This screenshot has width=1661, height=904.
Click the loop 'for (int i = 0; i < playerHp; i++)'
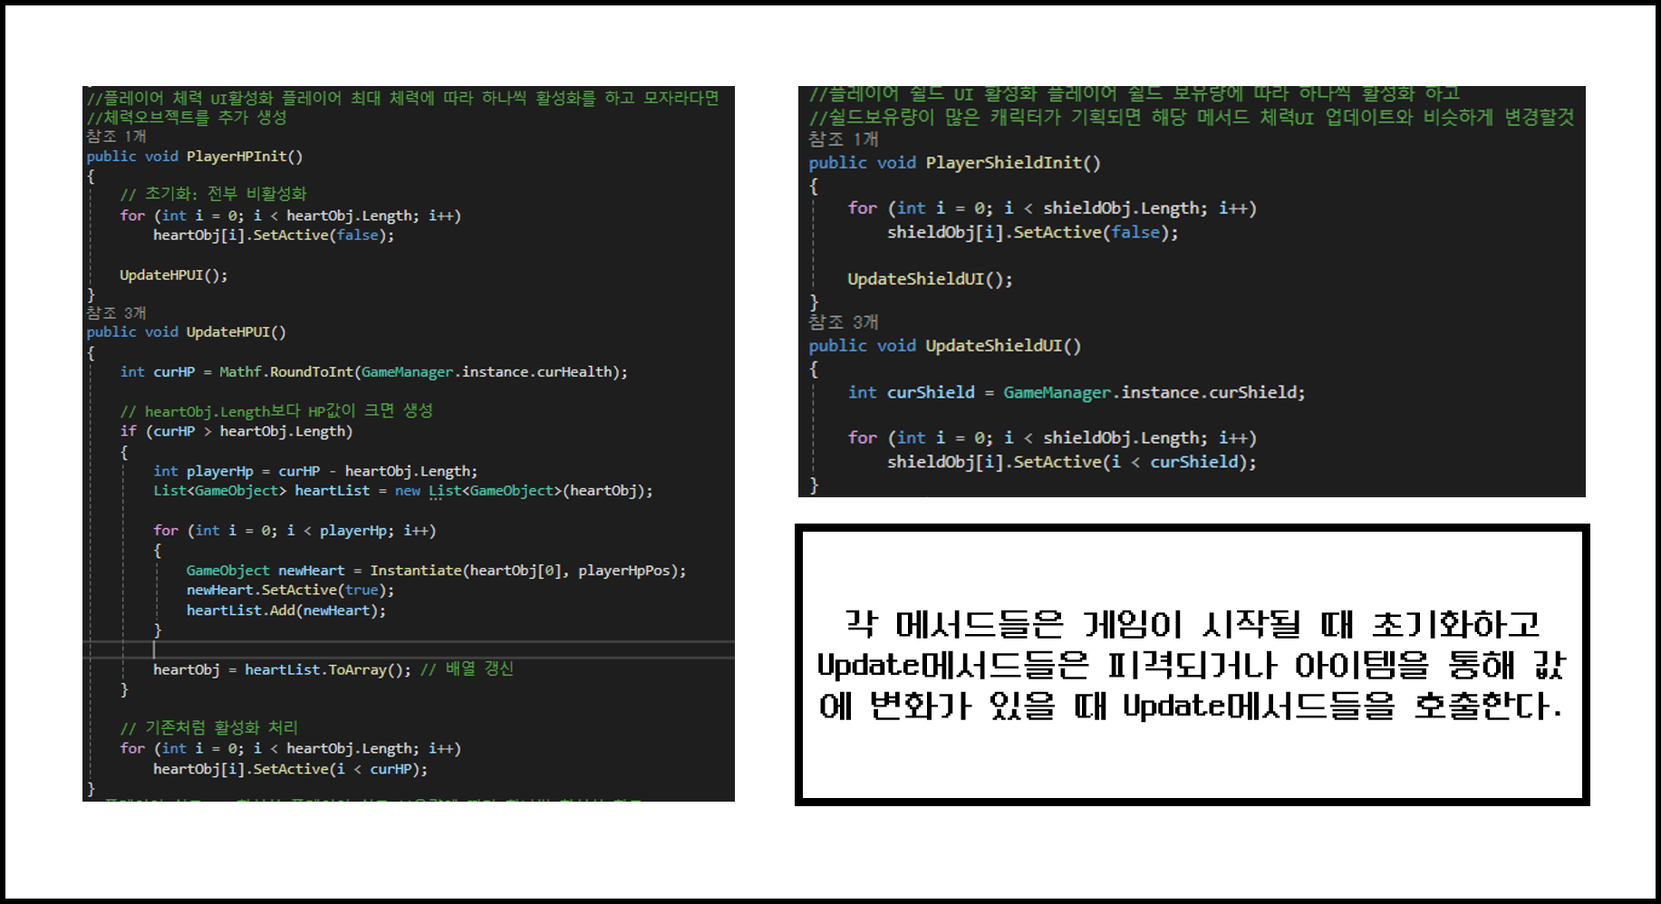[295, 530]
